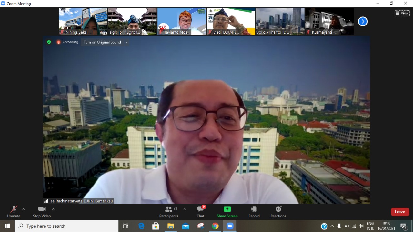Select Tavianto Noe participant video thumbnail
This screenshot has height=232, width=413.
[x=182, y=21]
